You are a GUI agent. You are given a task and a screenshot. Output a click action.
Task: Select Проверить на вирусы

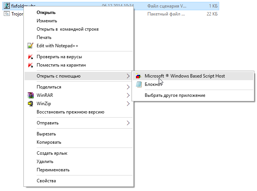point(79,57)
